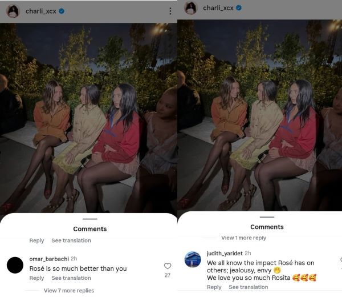342x297 pixels.
Task: Open omar_barbachi username link
Action: point(49,259)
